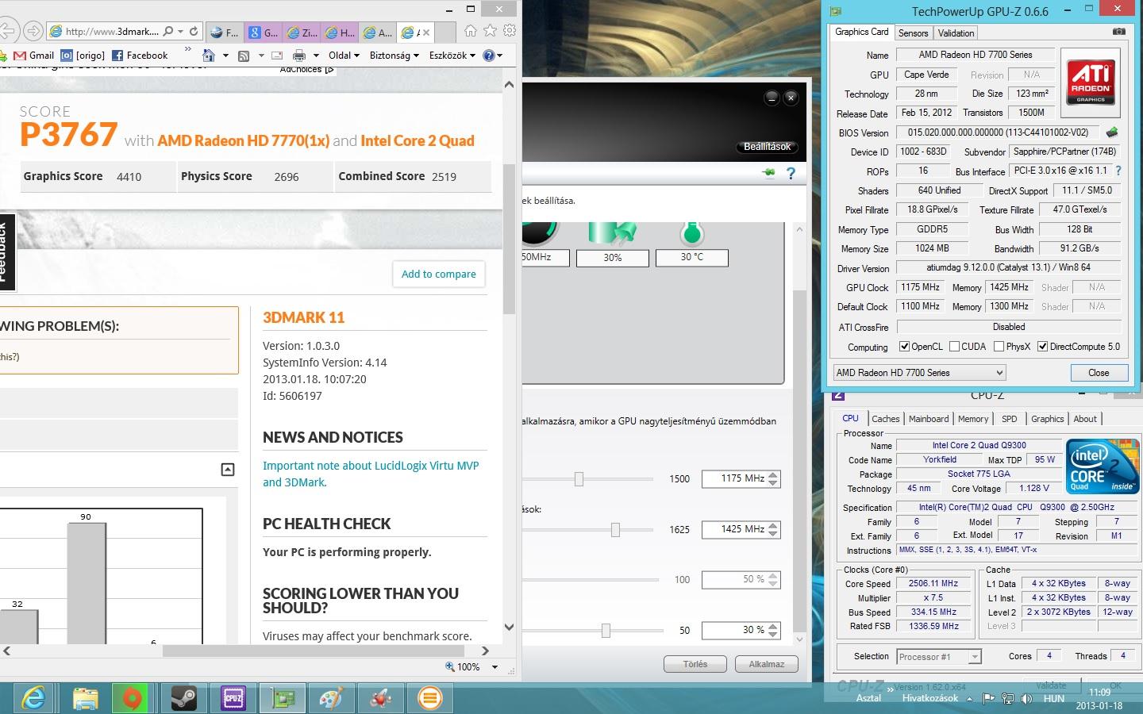Open the Processor #1 selection dropdown
Viewport: 1143px width, 714px height.
tap(939, 657)
